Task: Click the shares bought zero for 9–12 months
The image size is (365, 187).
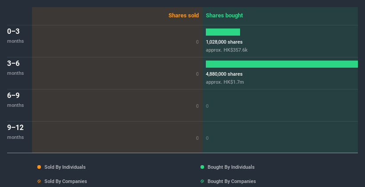Action: (207, 138)
